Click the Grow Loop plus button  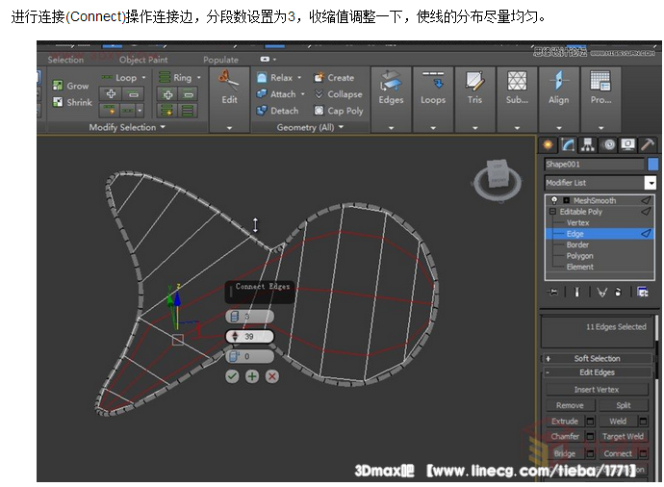[111, 94]
